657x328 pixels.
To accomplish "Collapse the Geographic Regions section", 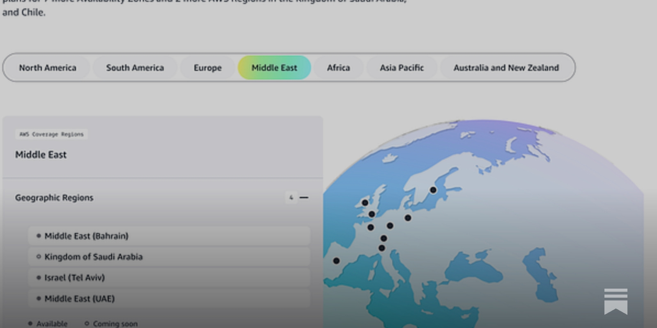I will coord(304,198).
